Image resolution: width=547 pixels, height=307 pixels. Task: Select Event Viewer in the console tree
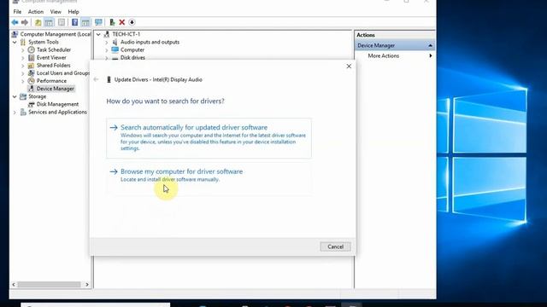point(51,57)
